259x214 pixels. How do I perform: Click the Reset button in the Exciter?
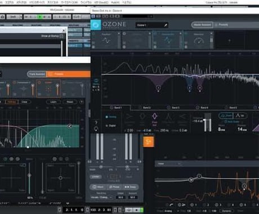click(70, 102)
